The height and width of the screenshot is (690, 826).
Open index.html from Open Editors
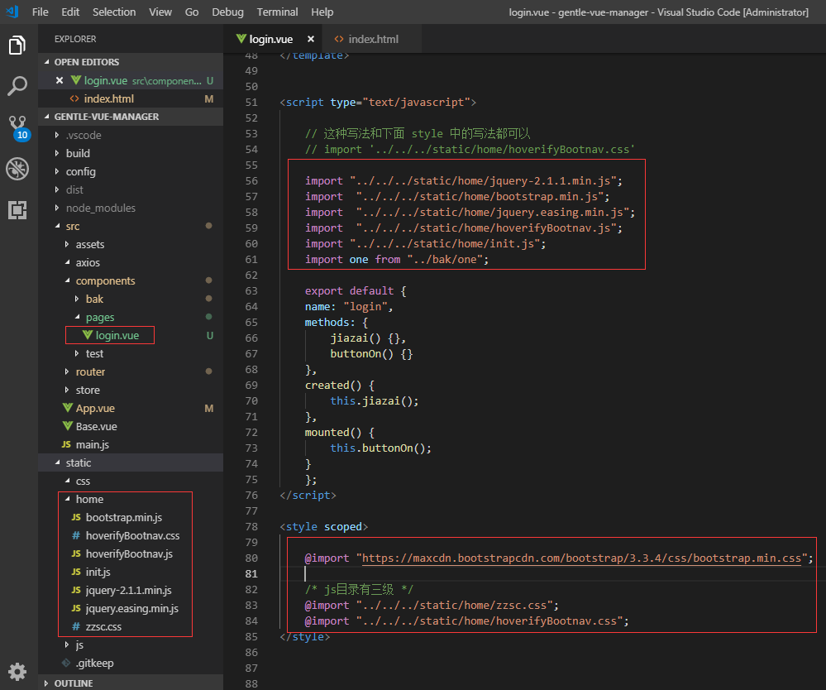131,98
